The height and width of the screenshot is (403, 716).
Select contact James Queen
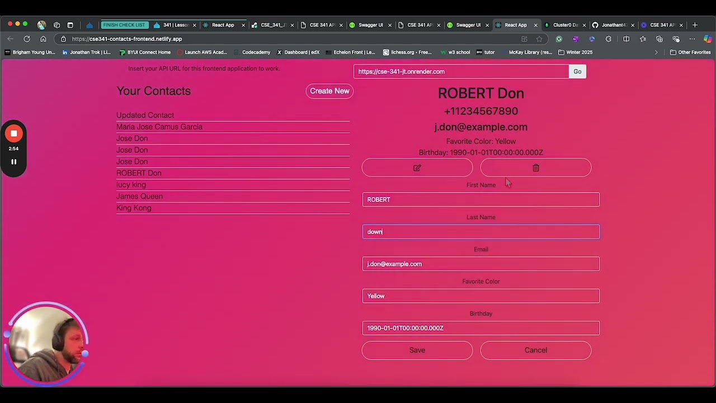coord(233,196)
